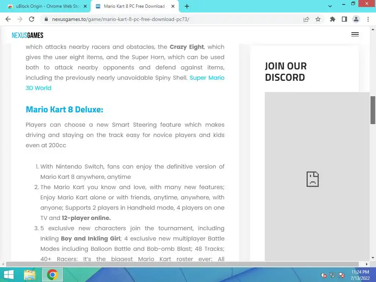
Task: Search tabs with chevron dropdown
Action: click(x=330, y=6)
